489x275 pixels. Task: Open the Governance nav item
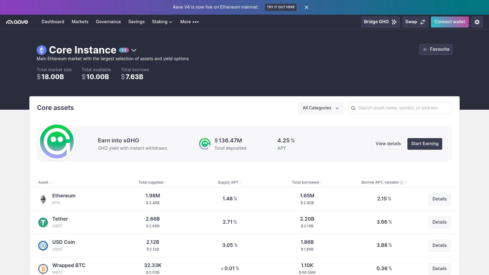(x=108, y=22)
